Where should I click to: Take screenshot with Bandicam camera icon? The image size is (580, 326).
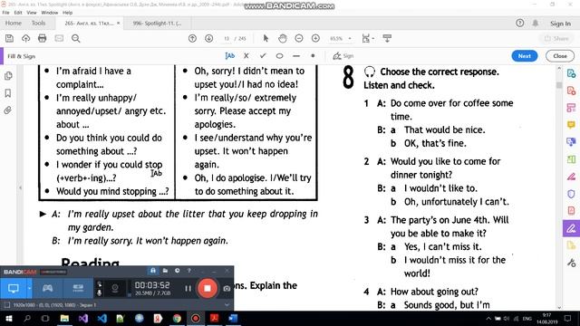coord(227,288)
